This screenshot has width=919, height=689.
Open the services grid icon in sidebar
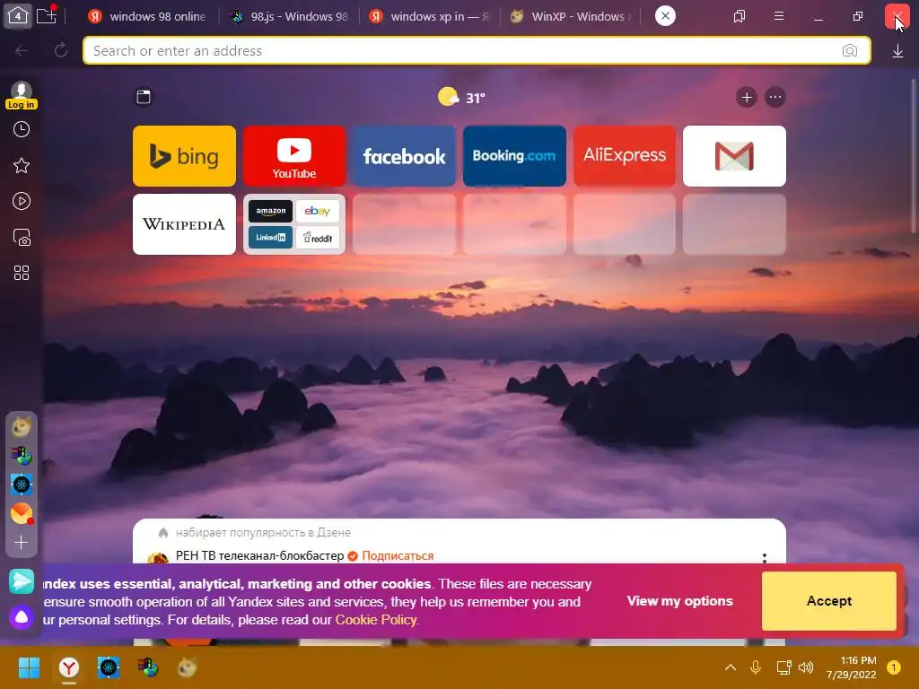coord(22,273)
